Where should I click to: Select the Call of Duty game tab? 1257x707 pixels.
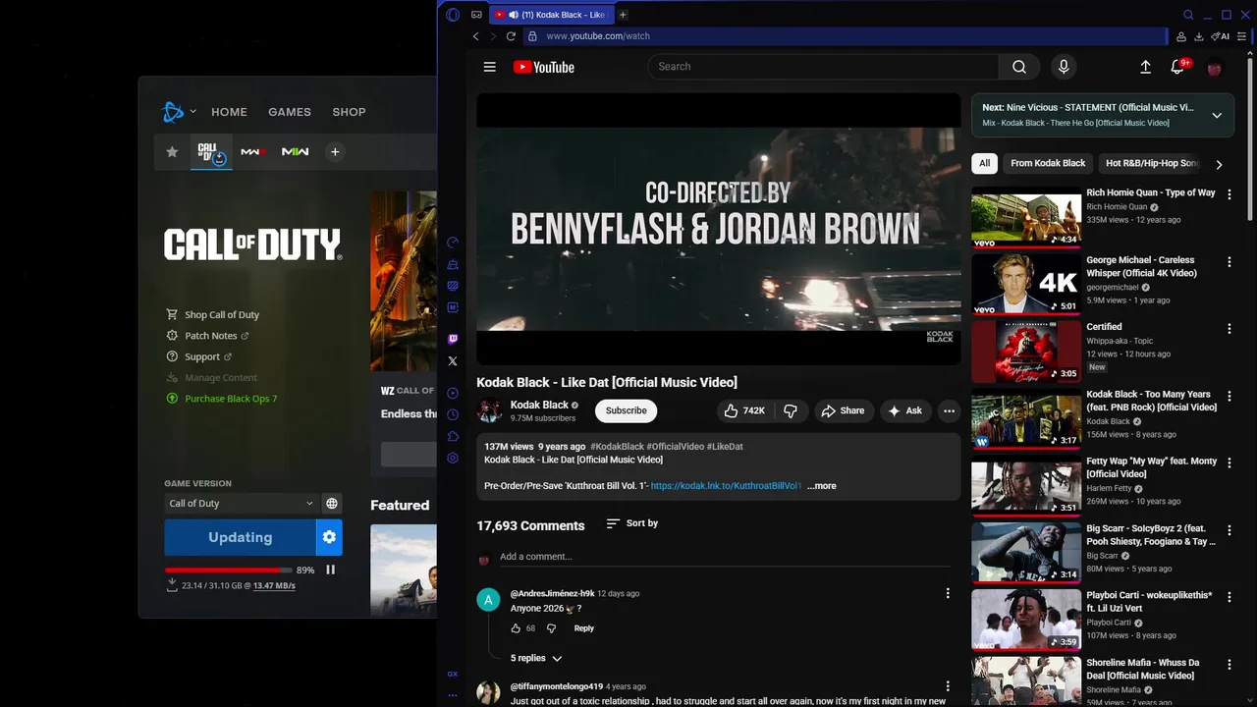click(211, 152)
